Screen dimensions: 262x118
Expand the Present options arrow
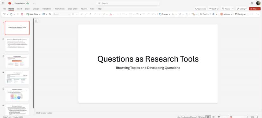pyautogui.click(x=233, y=9)
